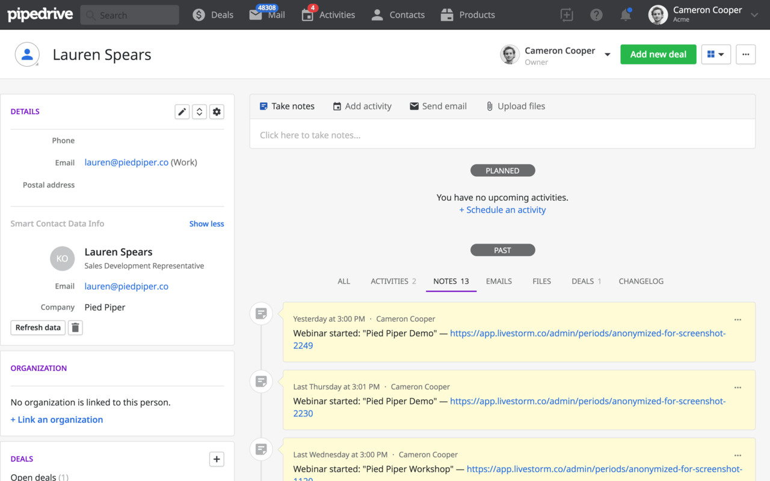Click the Add new deal button
This screenshot has height=481, width=770.
pos(658,55)
